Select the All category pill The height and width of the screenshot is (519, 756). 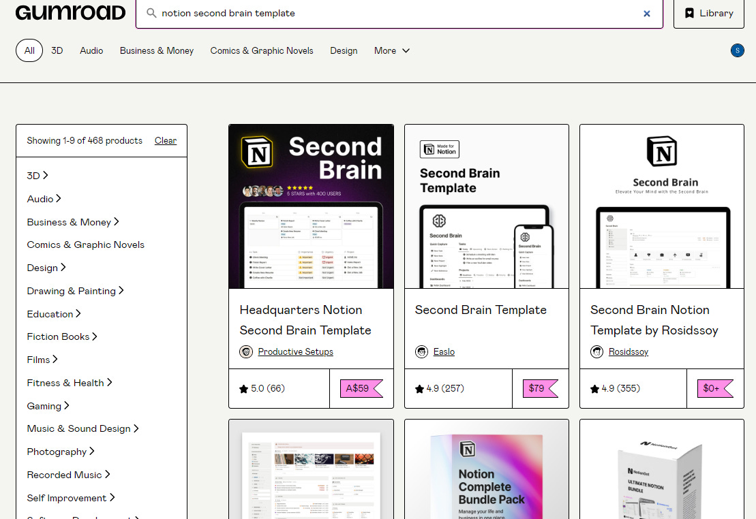(x=29, y=50)
